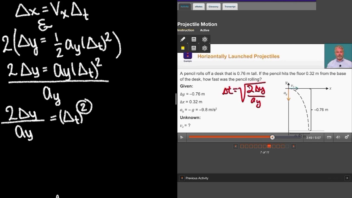Jump to slide 10 square
Screen dimensions: 352x198
tap(283, 147)
